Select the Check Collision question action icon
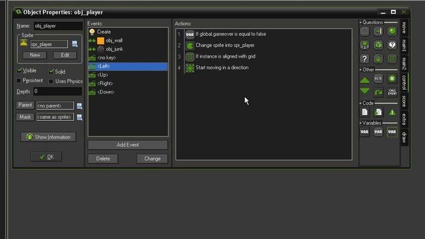425x239 pixels. tap(379, 31)
